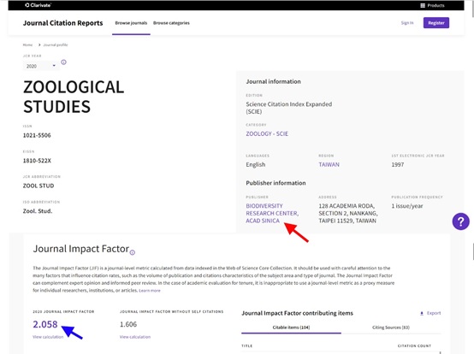Open the Biodiversity Research Center publisher link
The image size is (474, 354).
(272, 213)
